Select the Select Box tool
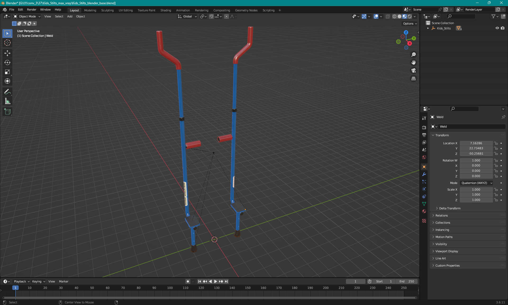The height and width of the screenshot is (305, 508). click(x=7, y=33)
